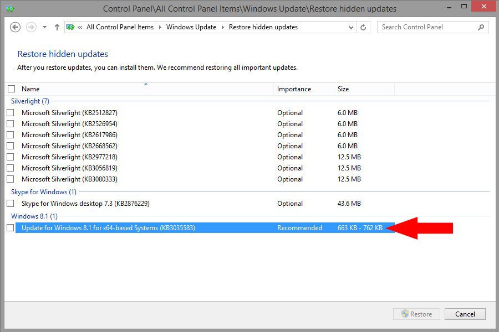Go to Windows Update breadcrumb
Image resolution: width=499 pixels, height=332 pixels.
(x=191, y=27)
